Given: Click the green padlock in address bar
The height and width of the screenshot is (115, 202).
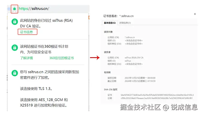Looking at the screenshot, I should click(14, 9).
